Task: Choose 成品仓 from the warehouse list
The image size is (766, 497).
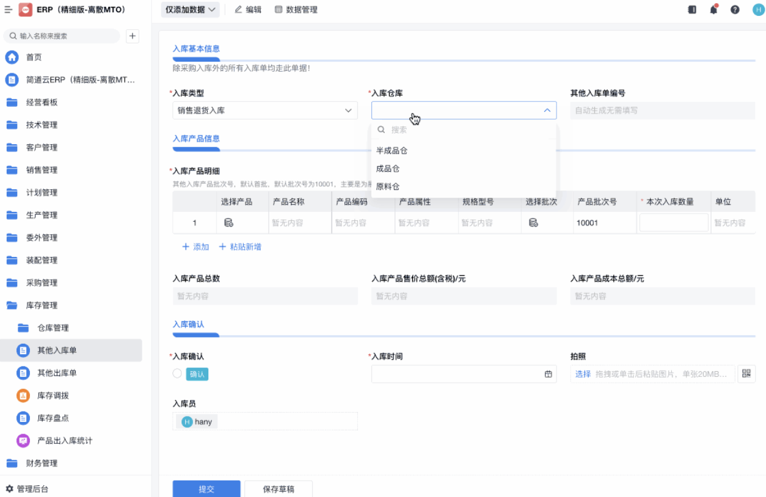Action: point(388,169)
